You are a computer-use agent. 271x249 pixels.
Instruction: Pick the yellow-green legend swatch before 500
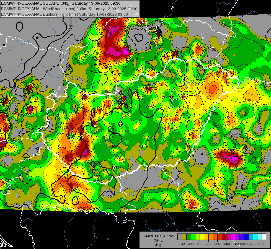(198, 237)
